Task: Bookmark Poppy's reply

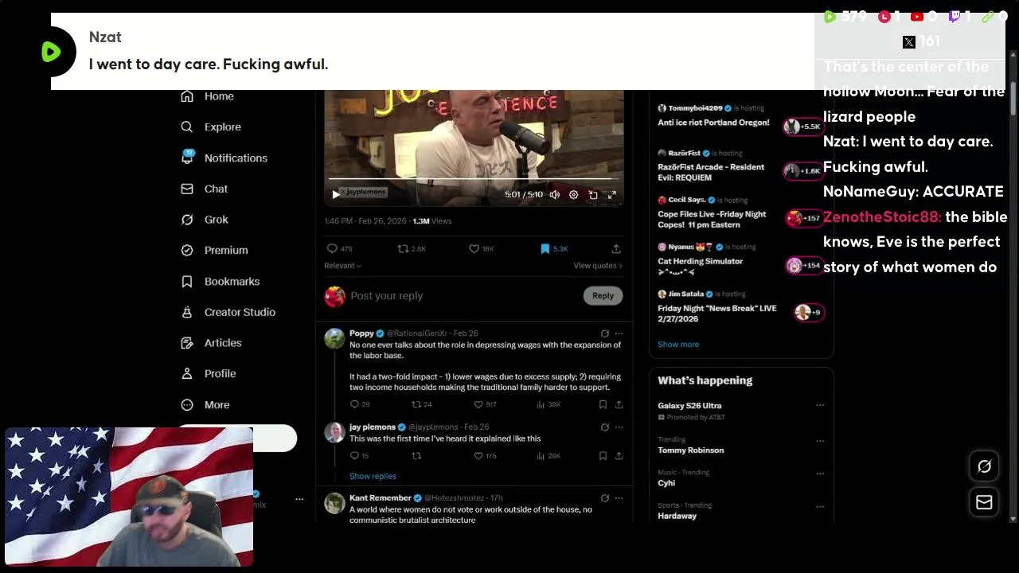Action: [603, 404]
